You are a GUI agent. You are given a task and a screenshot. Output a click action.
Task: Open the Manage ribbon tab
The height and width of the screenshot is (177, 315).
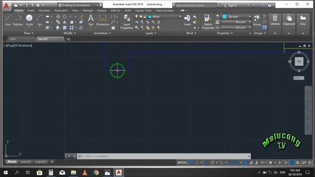pyautogui.click(x=88, y=10)
